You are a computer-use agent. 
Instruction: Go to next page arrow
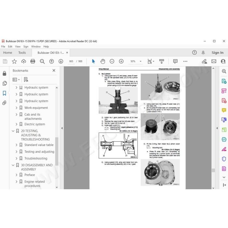61,61
